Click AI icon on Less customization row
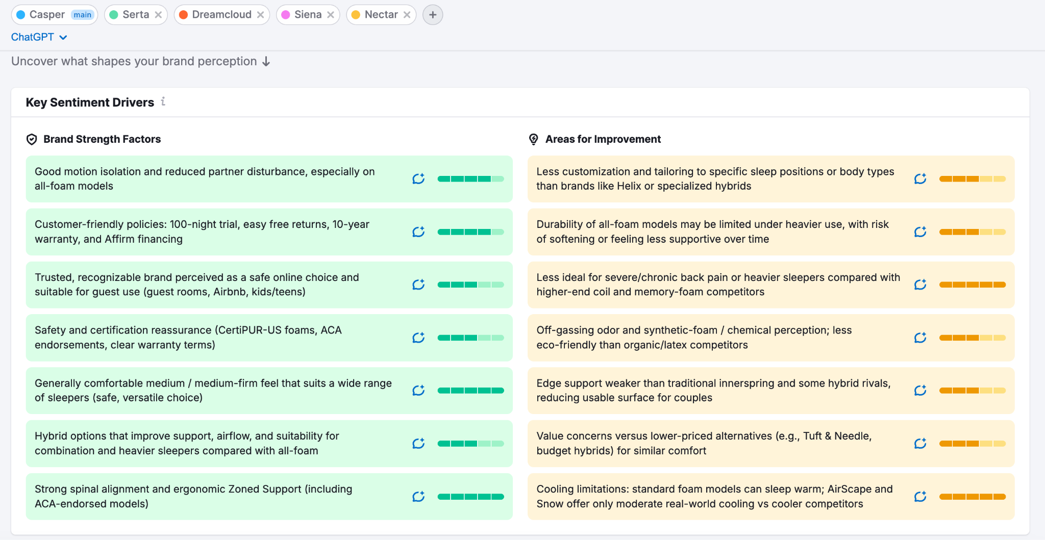The height and width of the screenshot is (540, 1045). pos(920,179)
